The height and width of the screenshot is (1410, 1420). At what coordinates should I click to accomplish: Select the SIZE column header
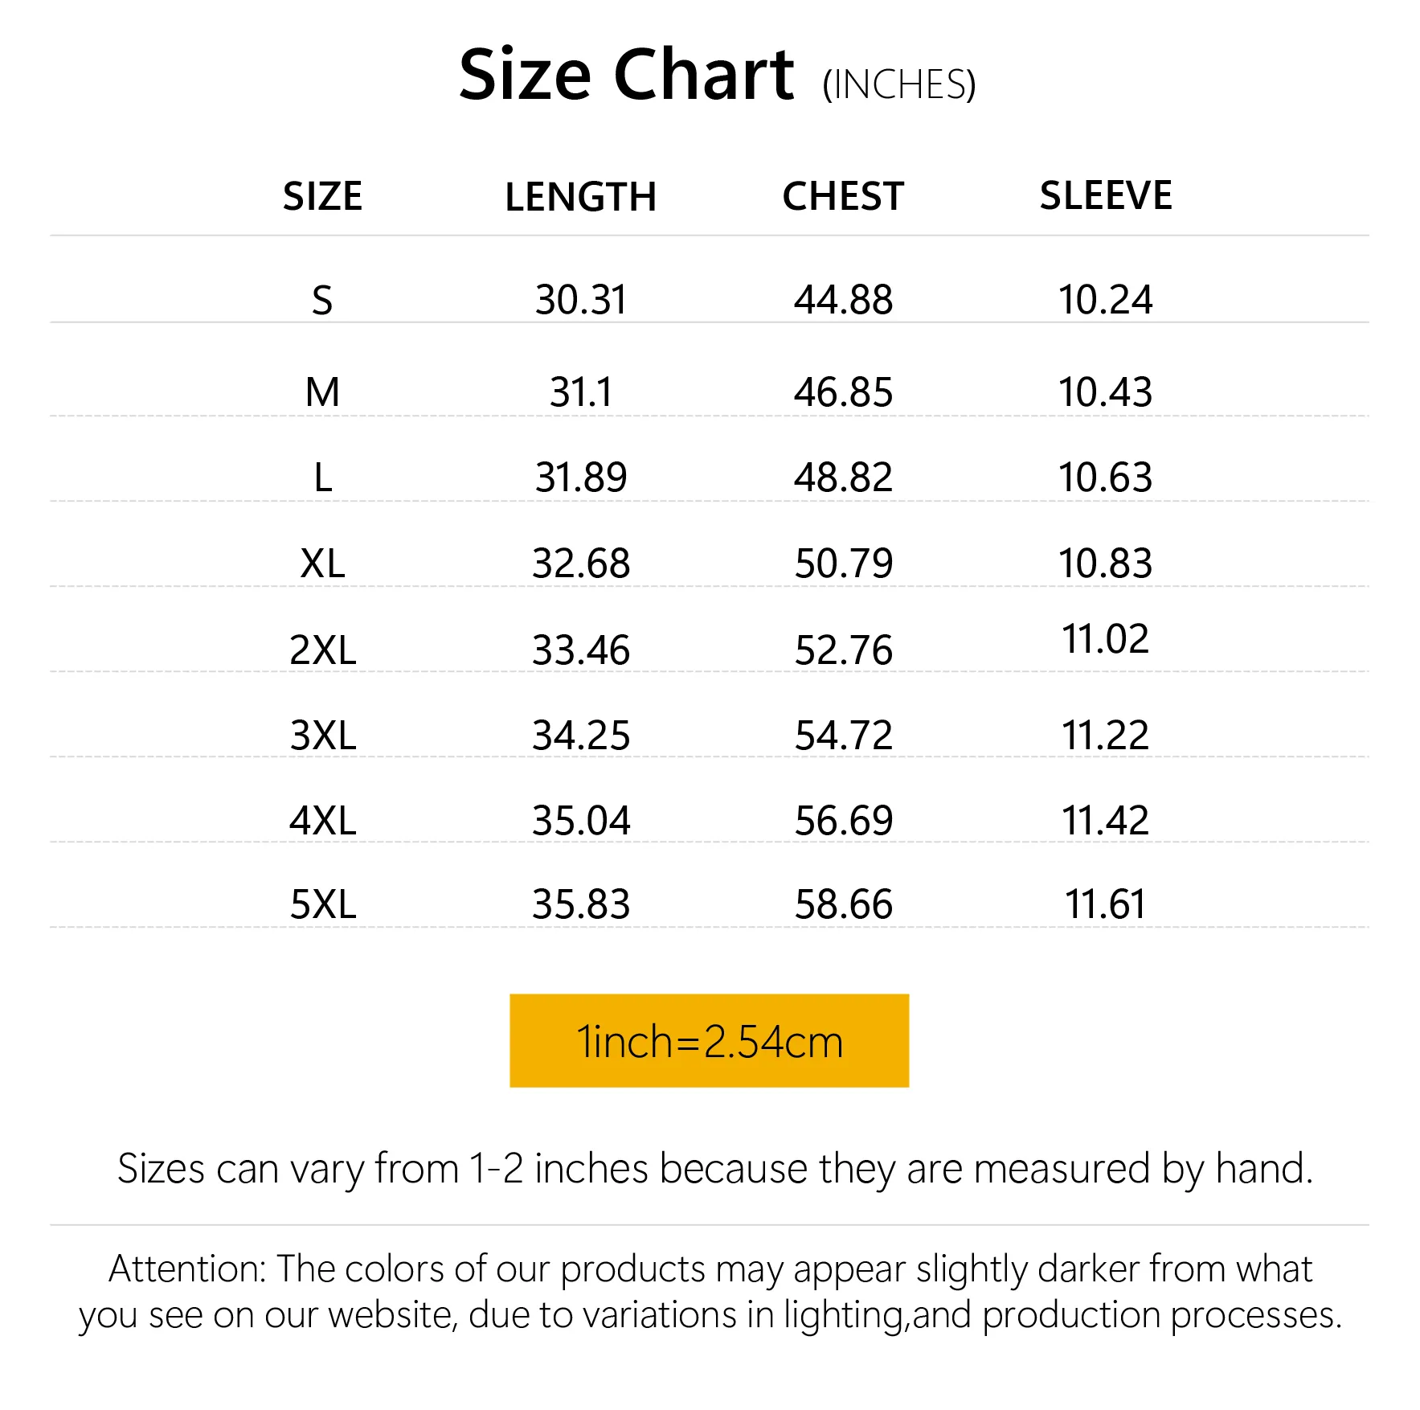coord(322,196)
